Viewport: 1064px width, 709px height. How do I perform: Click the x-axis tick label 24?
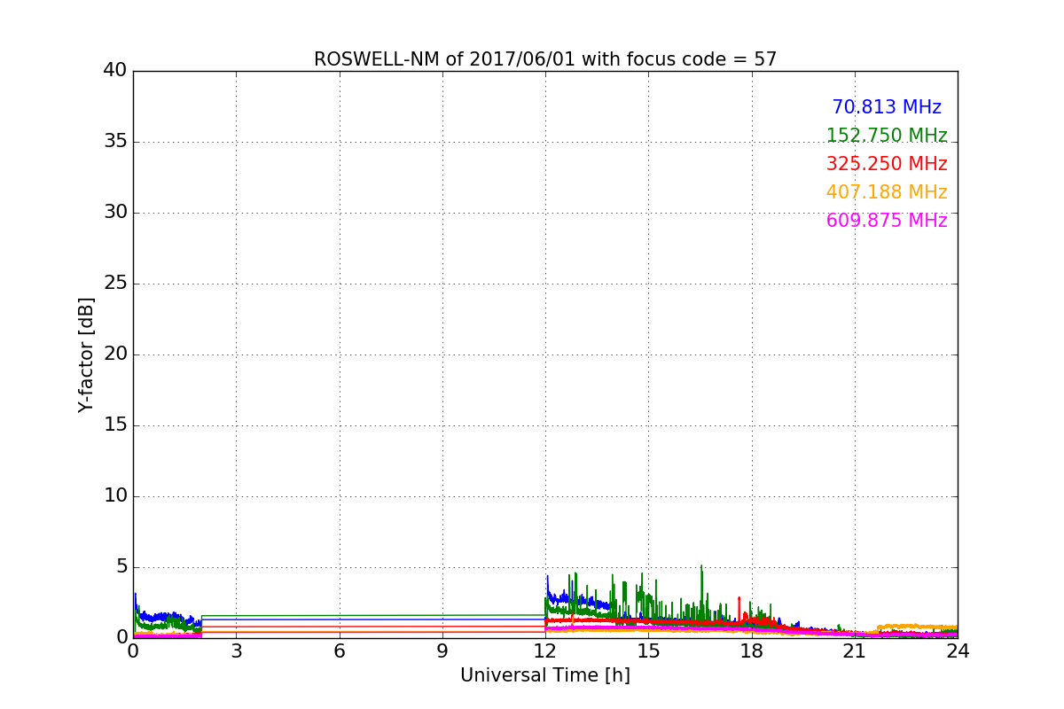958,651
